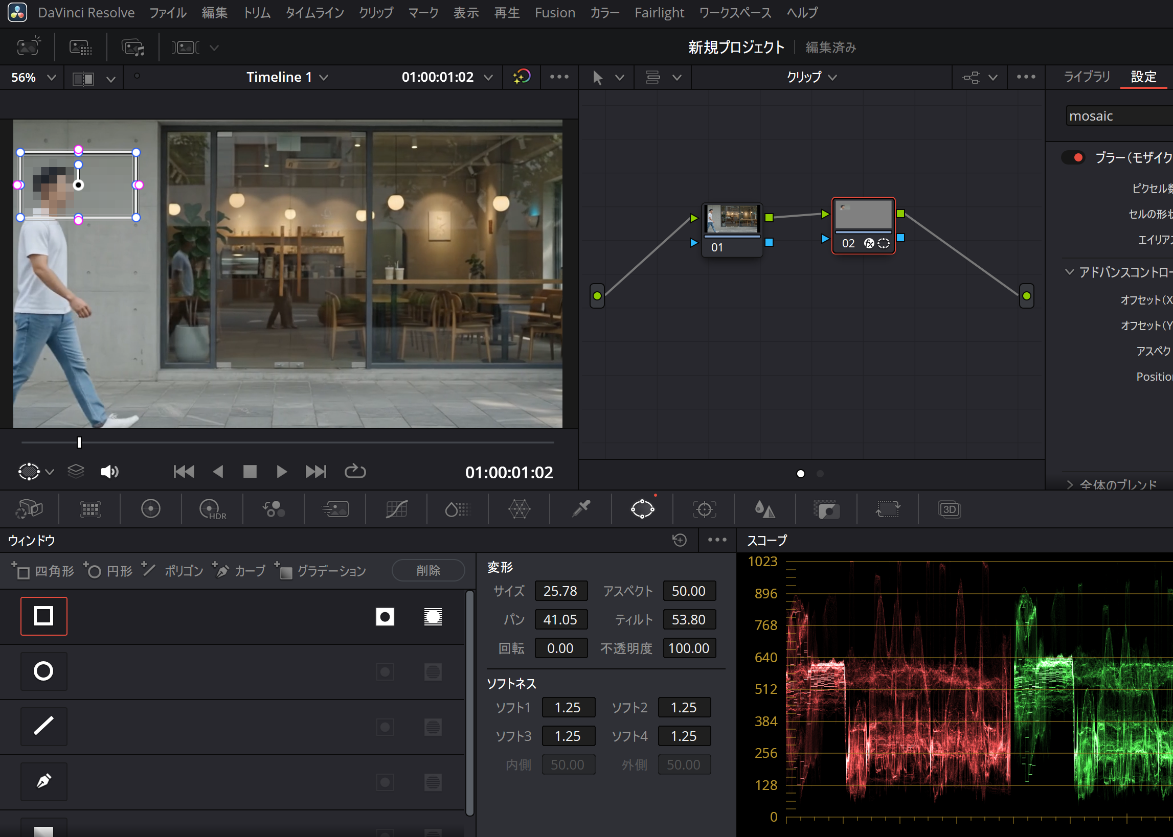Screen dimensions: 1173x837
Task: Open the Power Window palette icon
Action: click(x=642, y=509)
